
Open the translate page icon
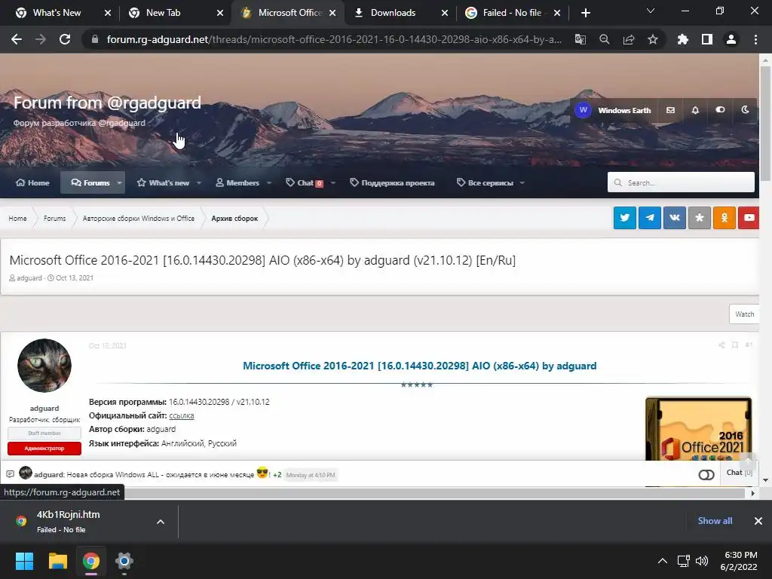pos(581,39)
